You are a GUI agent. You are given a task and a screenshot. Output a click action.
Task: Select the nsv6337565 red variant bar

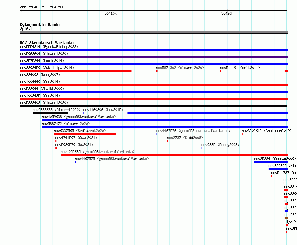coord(85,134)
